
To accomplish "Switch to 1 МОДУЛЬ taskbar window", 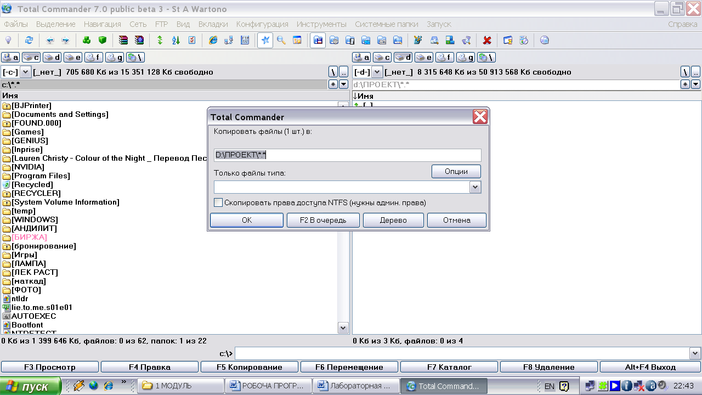I will (180, 386).
